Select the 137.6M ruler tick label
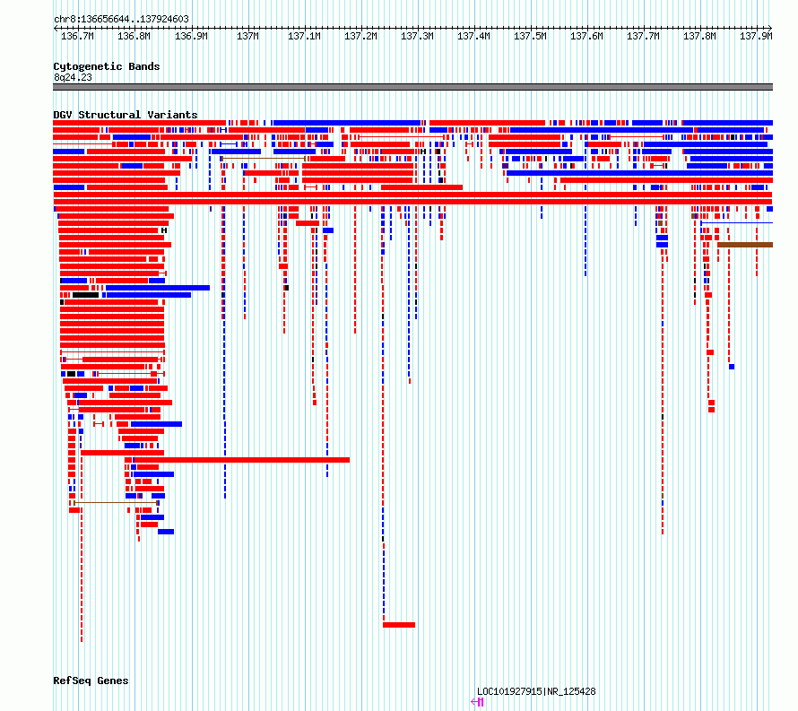Screen dimensions: 798x711 coord(586,36)
